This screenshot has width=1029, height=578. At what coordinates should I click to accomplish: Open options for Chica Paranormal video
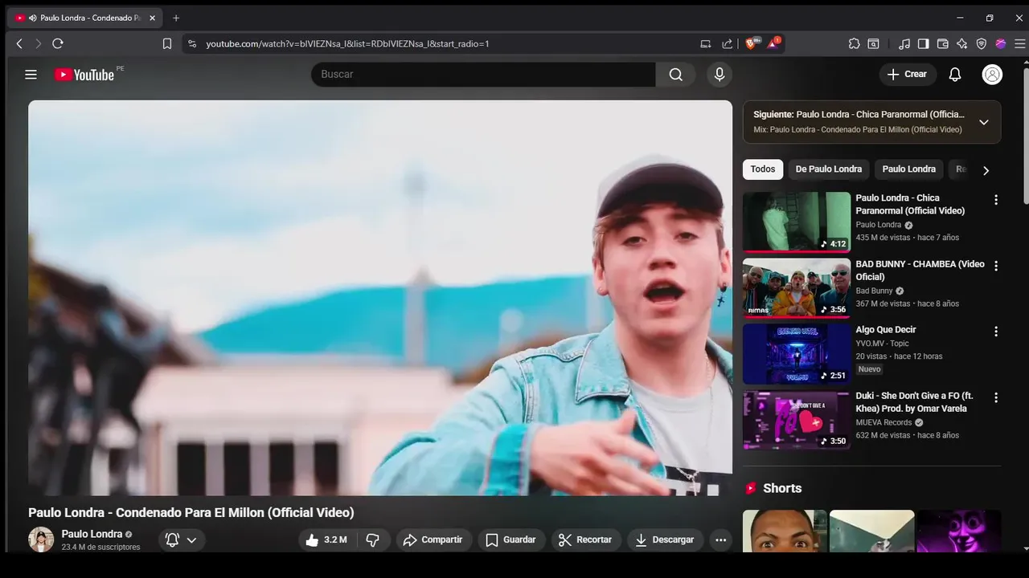click(996, 200)
